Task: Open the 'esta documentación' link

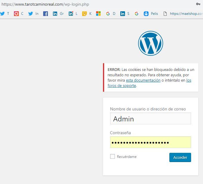Action: tap(143, 80)
